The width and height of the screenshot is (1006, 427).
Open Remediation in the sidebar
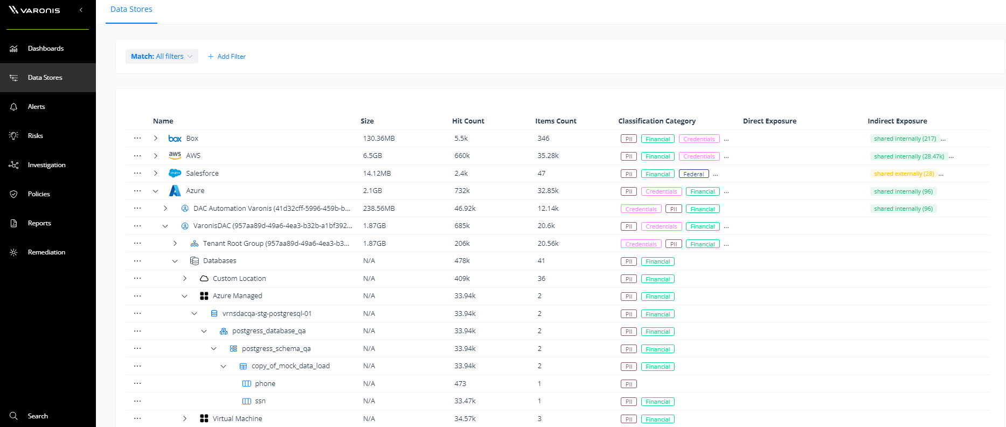pyautogui.click(x=47, y=252)
